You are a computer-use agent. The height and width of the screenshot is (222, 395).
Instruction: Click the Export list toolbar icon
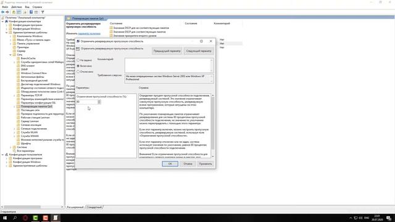pyautogui.click(x=25, y=12)
